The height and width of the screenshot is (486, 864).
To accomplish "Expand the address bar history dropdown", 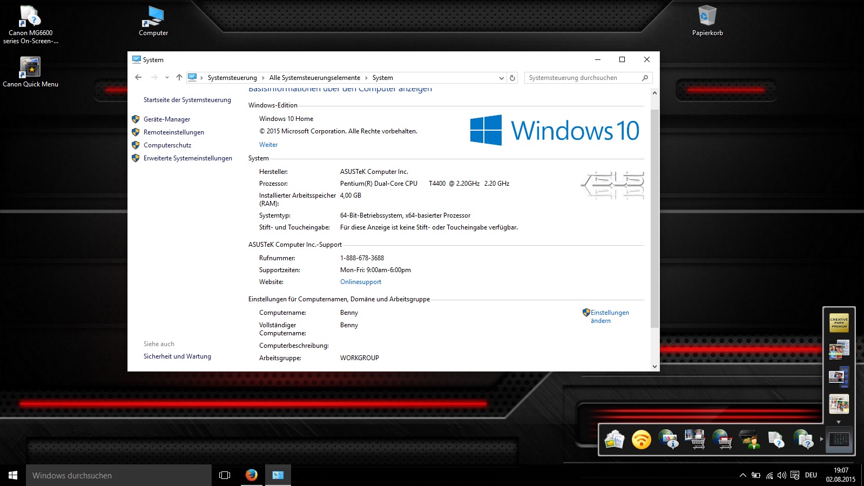I will pyautogui.click(x=502, y=78).
